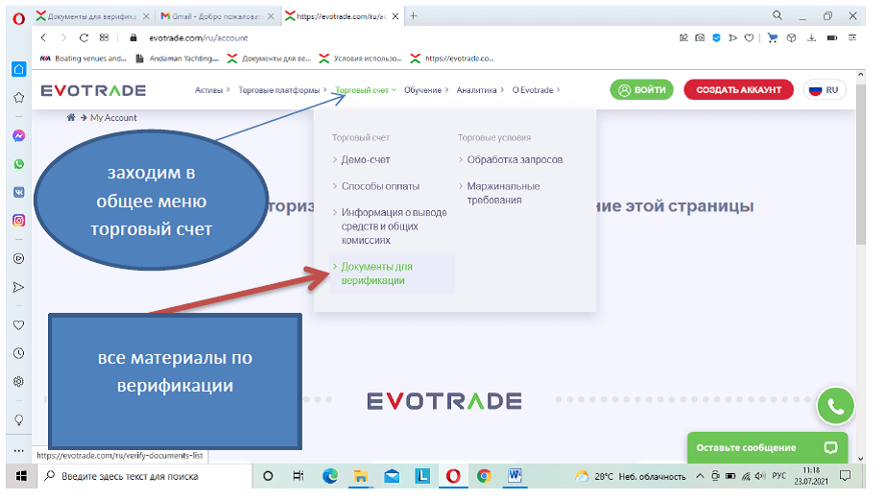Reload the page with refresh button
The width and height of the screenshot is (887, 500).
pyautogui.click(x=84, y=37)
